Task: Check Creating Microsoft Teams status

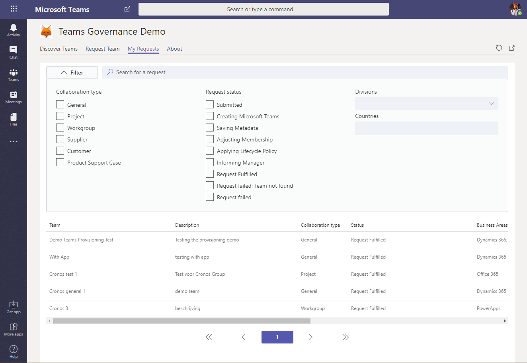Action: 210,116
